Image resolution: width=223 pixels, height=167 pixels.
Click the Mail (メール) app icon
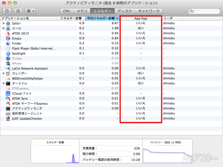pyautogui.click(x=8, y=29)
